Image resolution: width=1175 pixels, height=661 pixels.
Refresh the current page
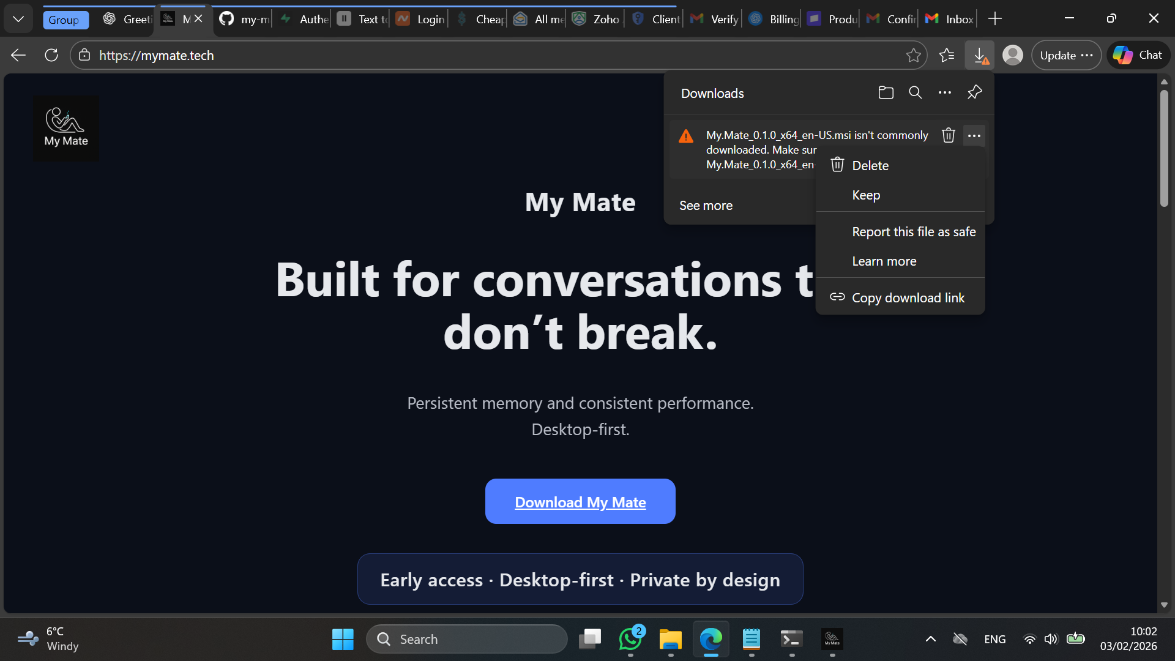(x=51, y=56)
